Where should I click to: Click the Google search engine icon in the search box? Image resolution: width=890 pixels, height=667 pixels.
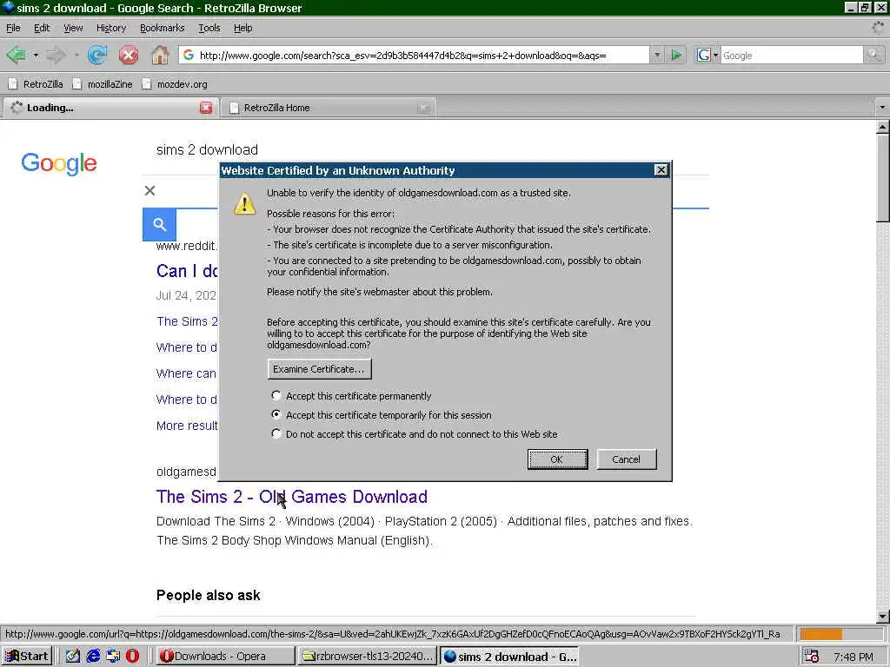coord(703,55)
